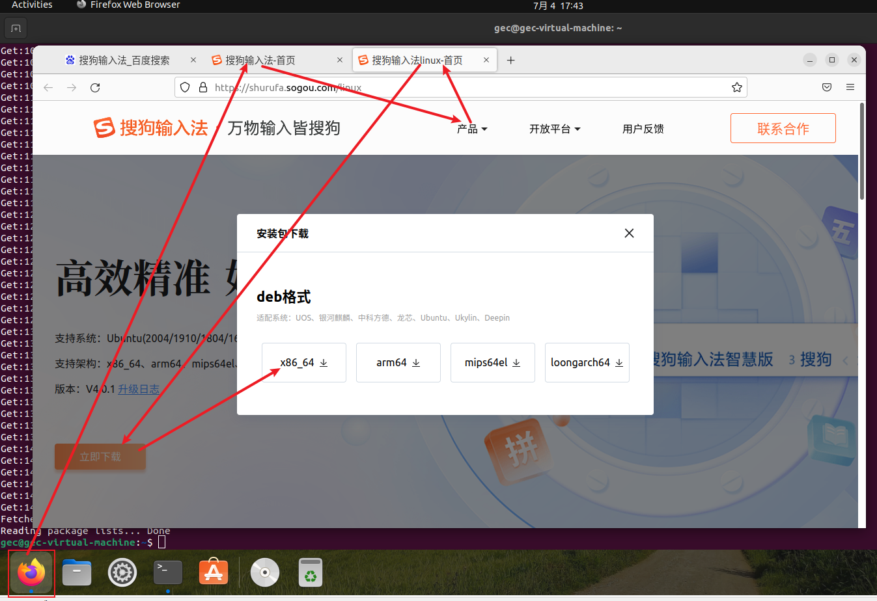
Task: Click the Save to Pocket icon
Action: click(826, 87)
